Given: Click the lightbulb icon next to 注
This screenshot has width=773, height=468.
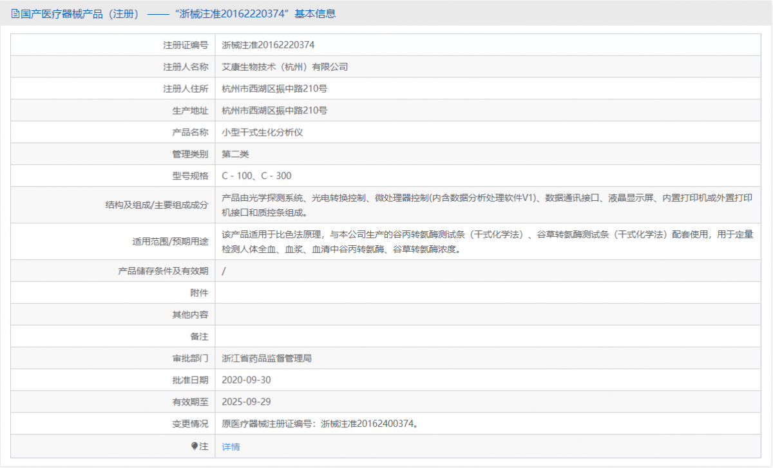Looking at the screenshot, I should coord(195,445).
